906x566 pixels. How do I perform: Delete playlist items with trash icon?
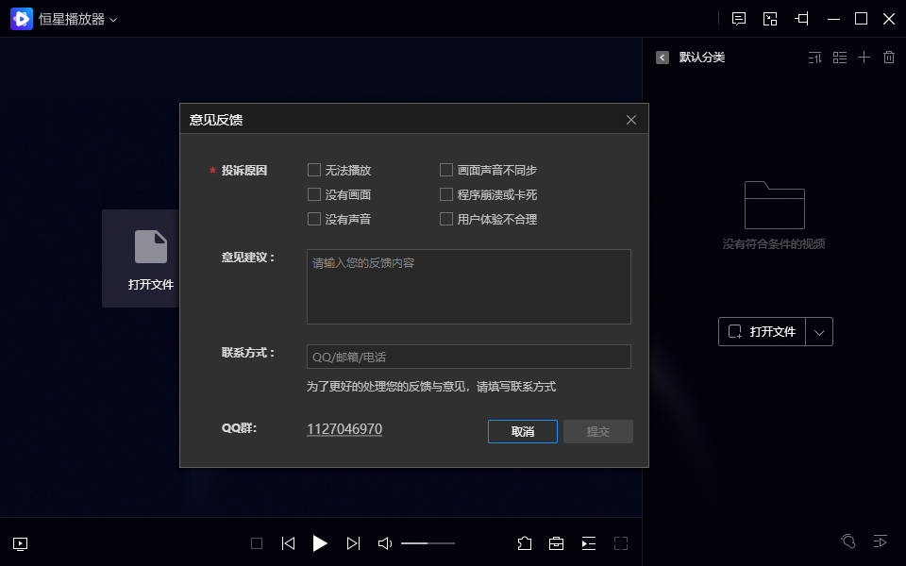click(888, 58)
